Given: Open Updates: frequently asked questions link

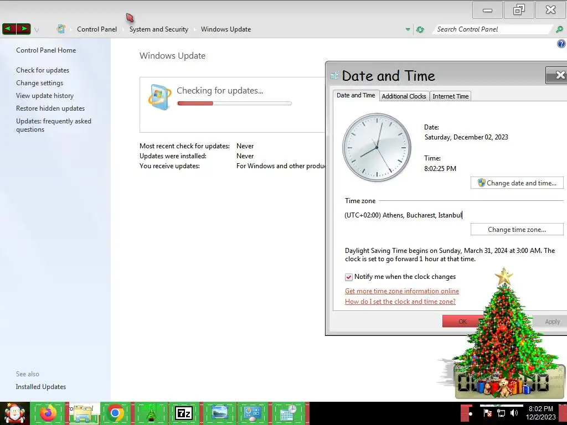Looking at the screenshot, I should pos(54,125).
